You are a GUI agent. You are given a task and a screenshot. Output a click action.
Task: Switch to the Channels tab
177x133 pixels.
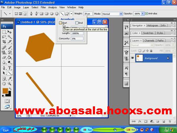coord(149,41)
